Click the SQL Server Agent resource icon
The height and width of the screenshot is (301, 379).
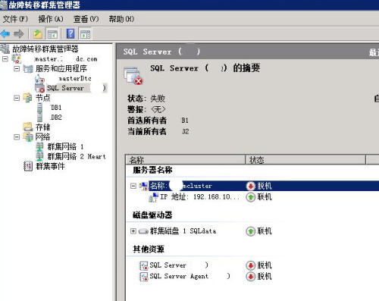144,276
